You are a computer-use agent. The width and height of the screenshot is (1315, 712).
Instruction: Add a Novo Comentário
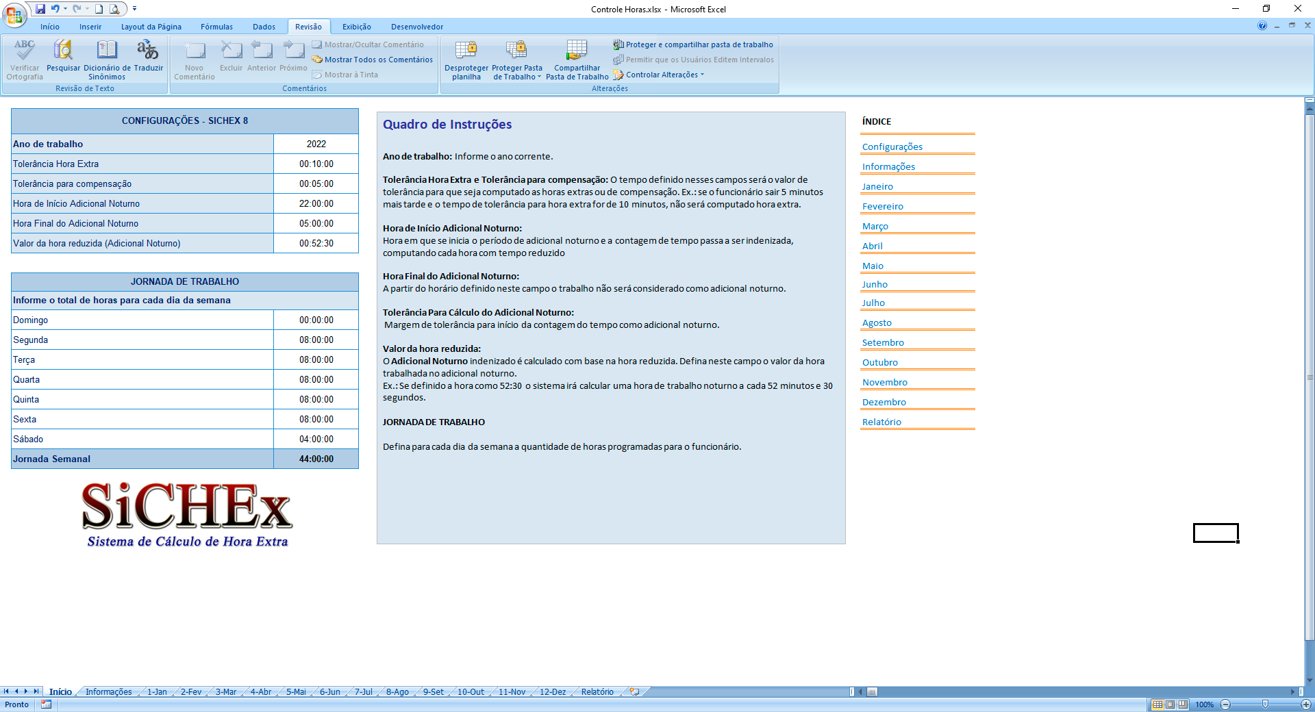(x=195, y=60)
